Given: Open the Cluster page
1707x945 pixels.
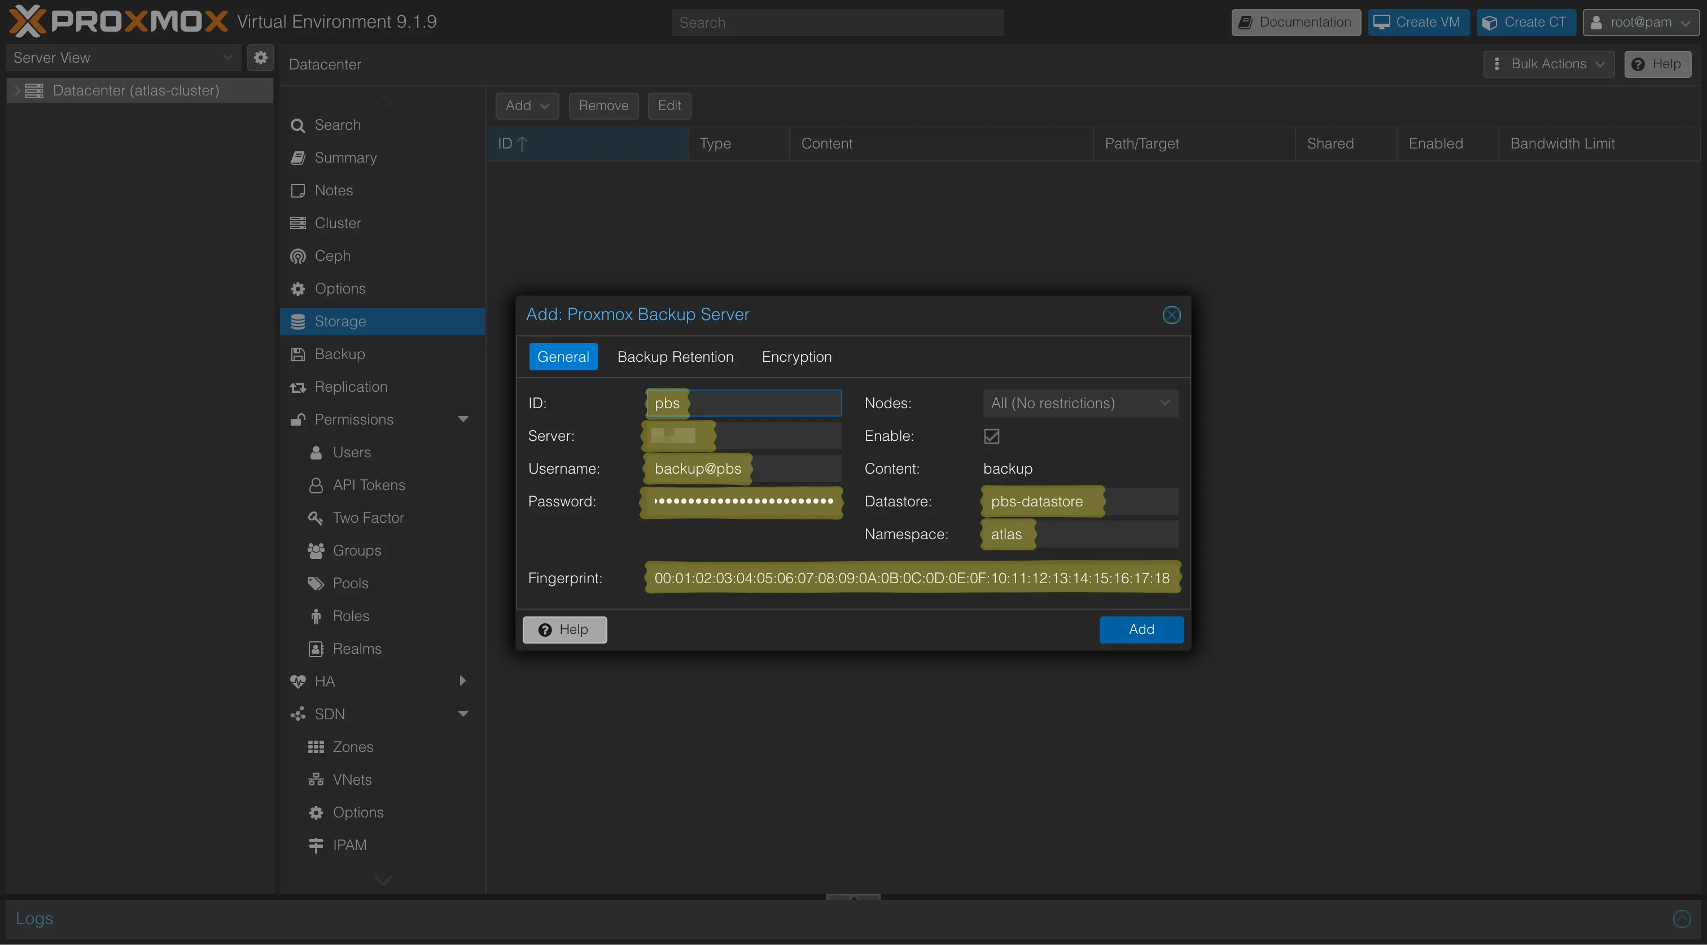Looking at the screenshot, I should point(382,224).
